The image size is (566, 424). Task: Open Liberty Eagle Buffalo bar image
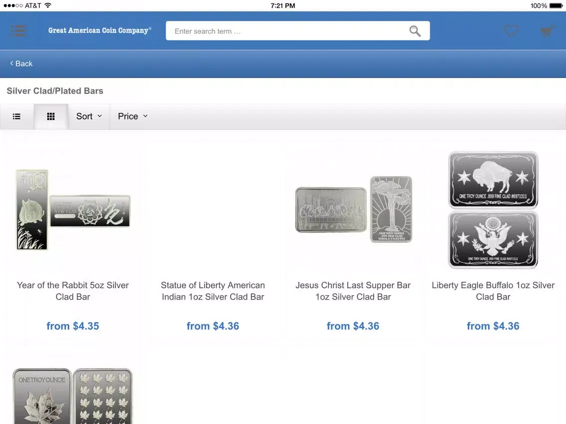tap(493, 210)
